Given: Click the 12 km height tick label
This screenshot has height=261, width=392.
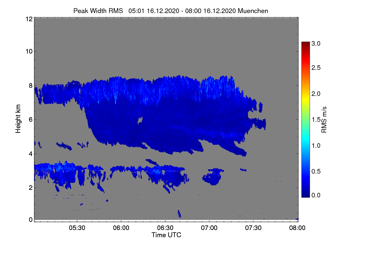Looking at the screenshot, I should coord(28,19).
